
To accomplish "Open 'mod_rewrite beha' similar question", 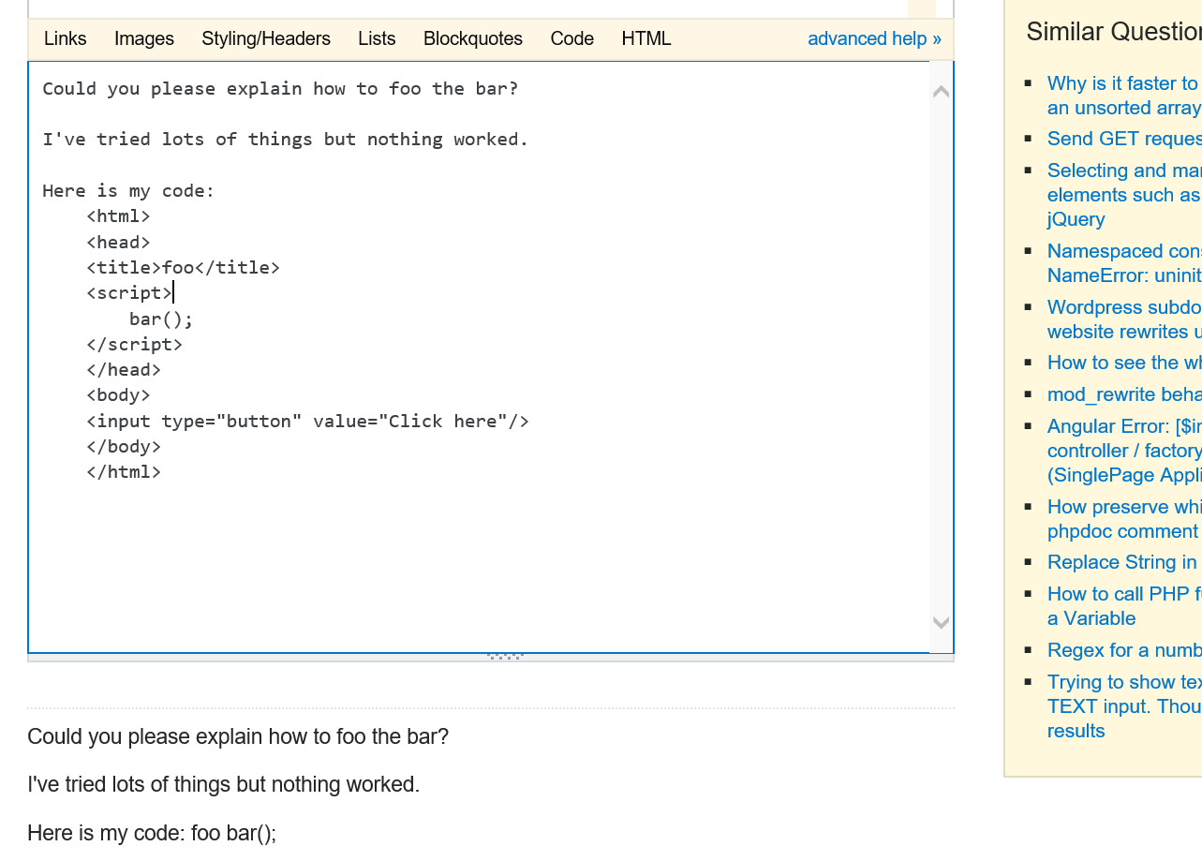I will click(x=1124, y=394).
